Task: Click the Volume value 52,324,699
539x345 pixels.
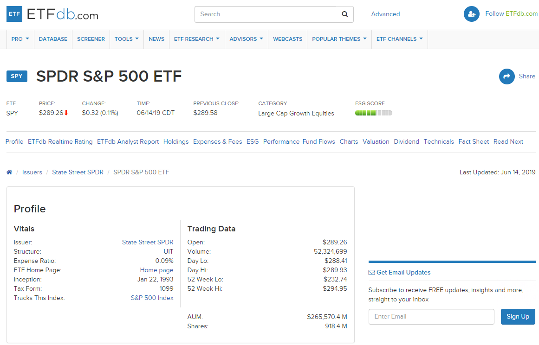Action: point(331,252)
